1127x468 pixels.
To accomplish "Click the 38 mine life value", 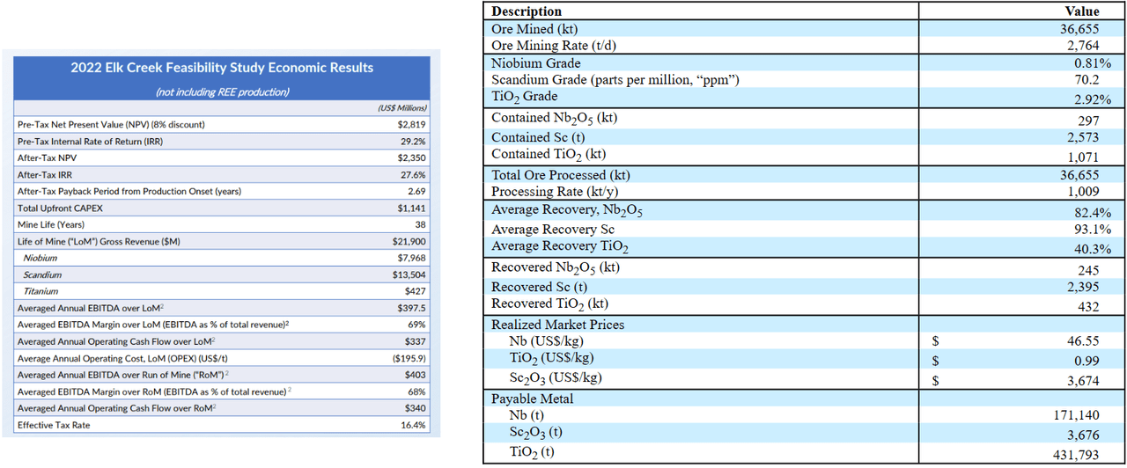I will click(421, 225).
